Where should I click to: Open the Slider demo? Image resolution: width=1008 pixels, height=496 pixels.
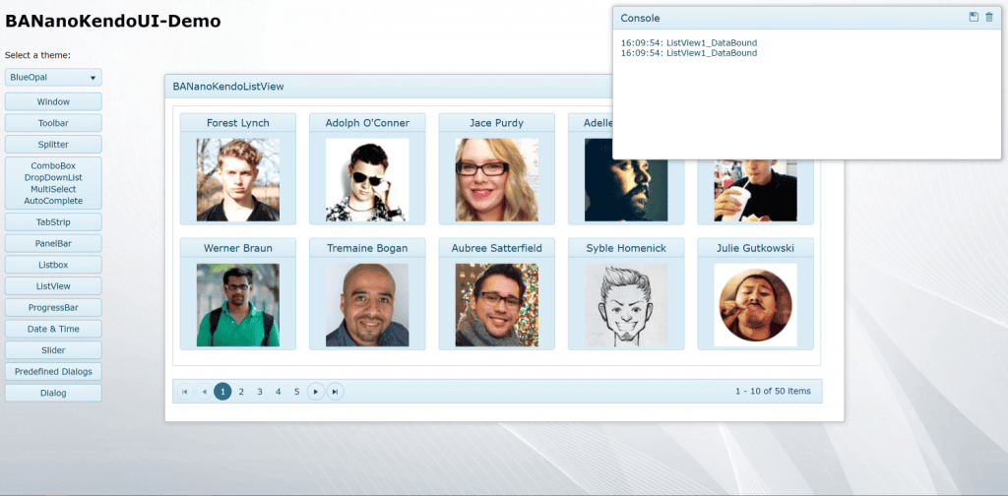[53, 350]
